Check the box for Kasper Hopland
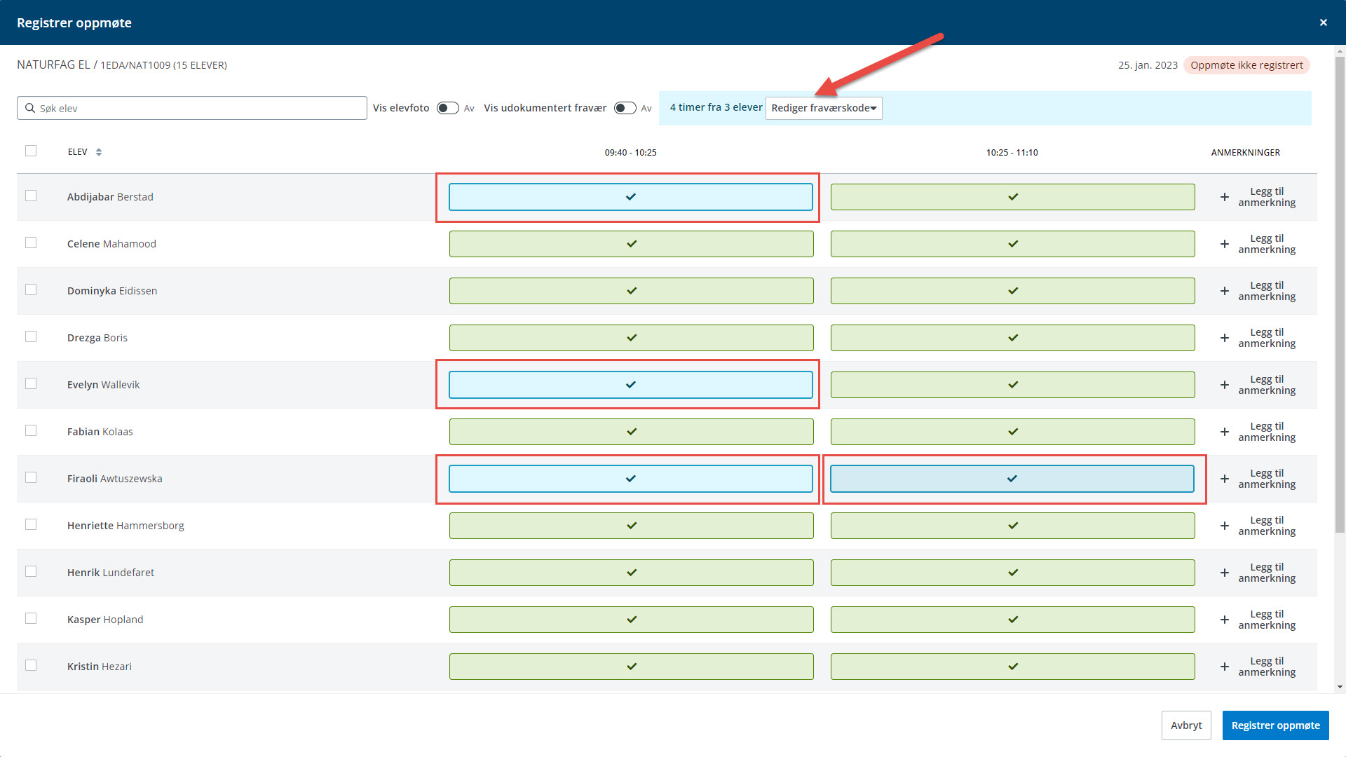Viewport: 1346px width, 757px height. pyautogui.click(x=31, y=618)
